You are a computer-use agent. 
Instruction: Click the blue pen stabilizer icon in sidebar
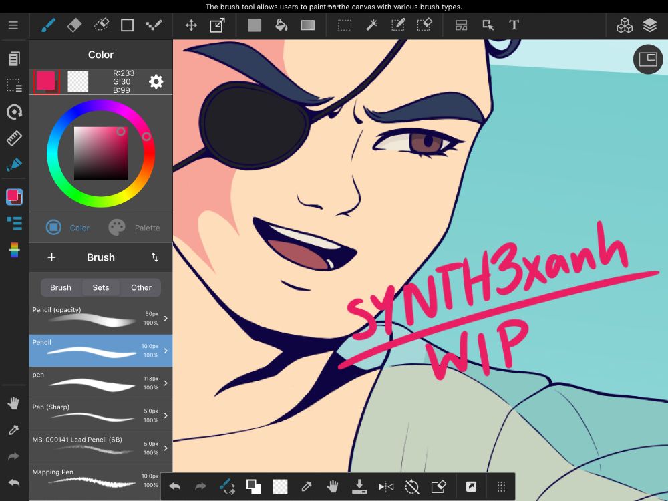(14, 164)
